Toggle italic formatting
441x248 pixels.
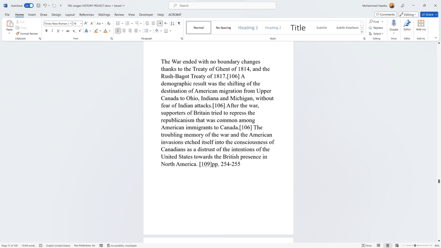[52, 31]
